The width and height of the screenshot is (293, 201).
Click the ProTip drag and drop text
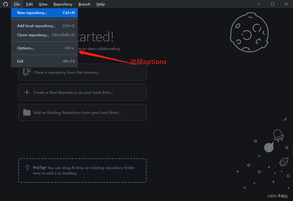(84, 171)
